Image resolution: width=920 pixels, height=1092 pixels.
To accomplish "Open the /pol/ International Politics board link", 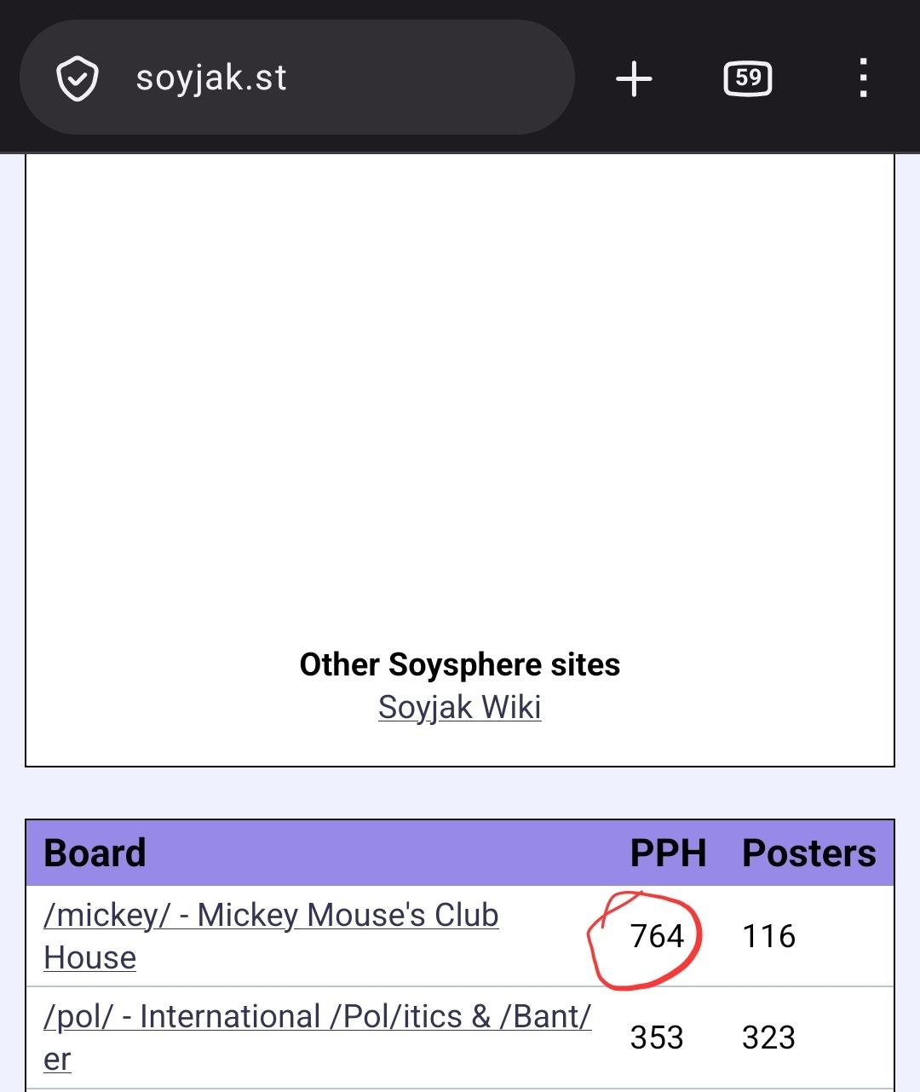I will 317,1037.
